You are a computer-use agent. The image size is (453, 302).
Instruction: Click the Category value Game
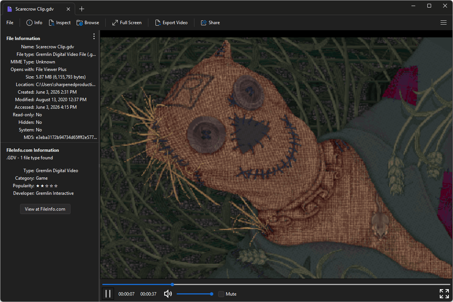point(42,178)
